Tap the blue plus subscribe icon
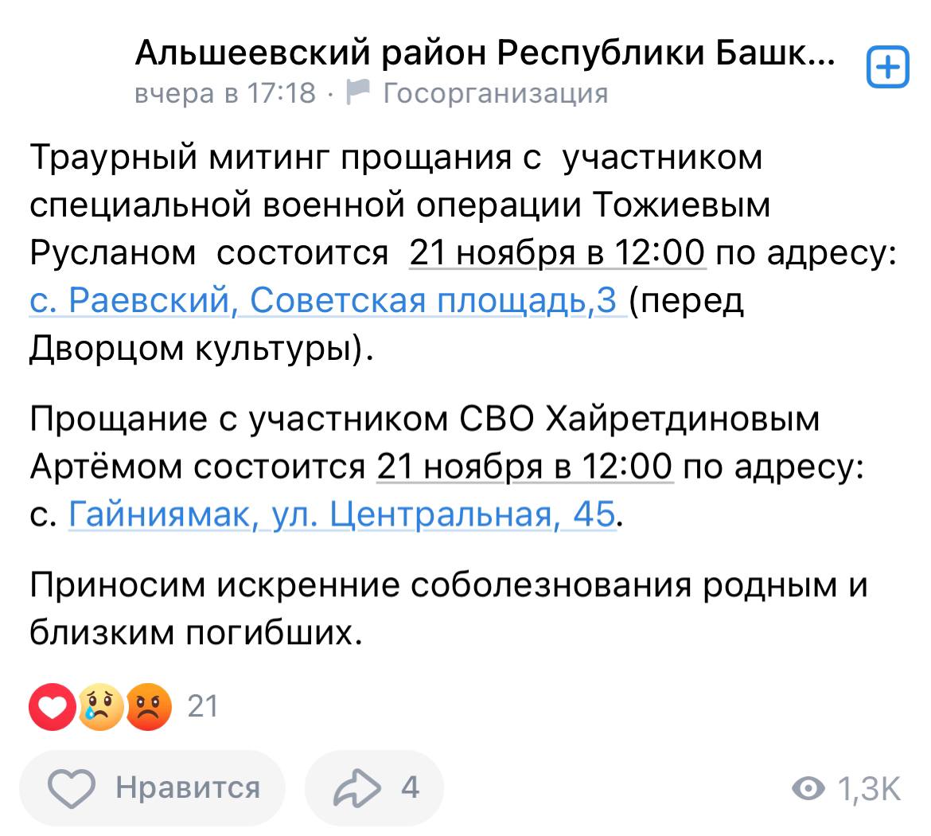Screen dimensions: 931x836 click(x=888, y=67)
